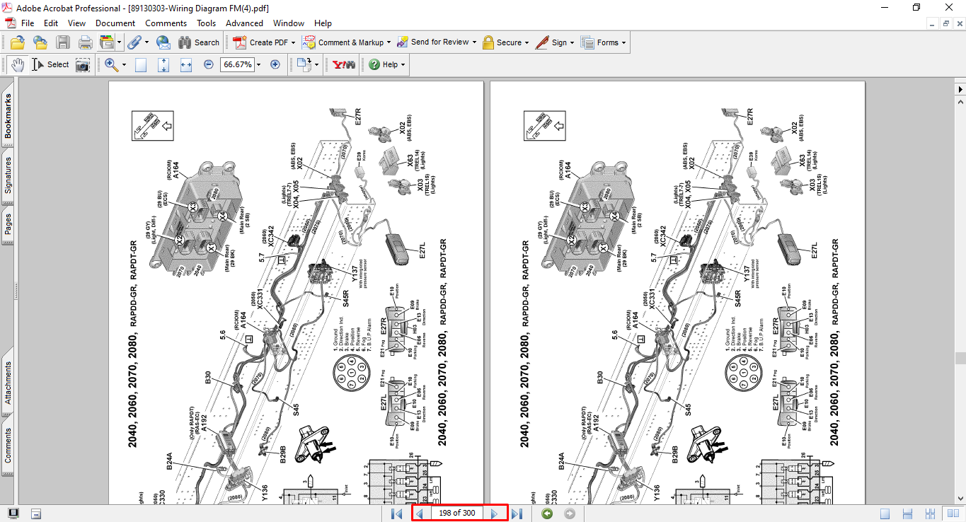This screenshot has width=966, height=522.
Task: Go to the last page
Action: tap(517, 514)
